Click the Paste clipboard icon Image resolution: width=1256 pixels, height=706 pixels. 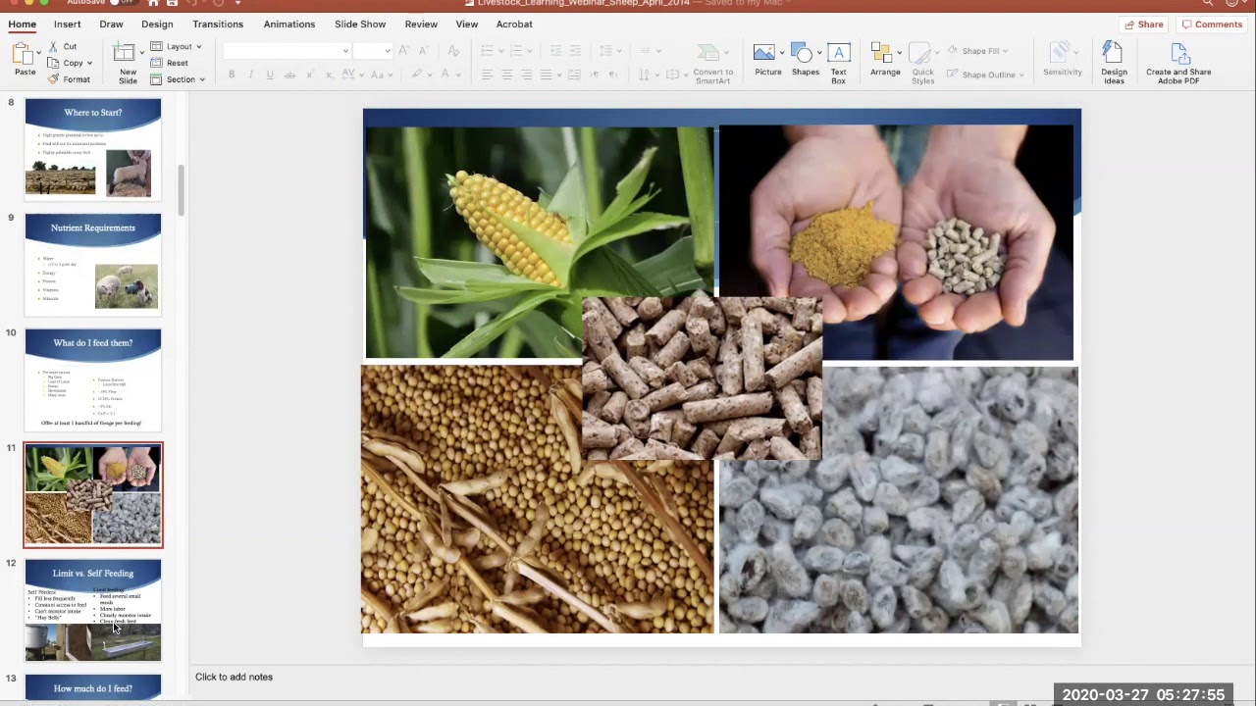click(23, 55)
